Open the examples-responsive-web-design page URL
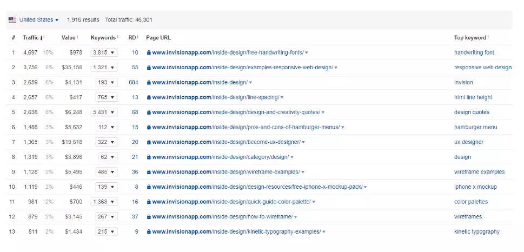This screenshot has height=252, width=524. click(242, 68)
